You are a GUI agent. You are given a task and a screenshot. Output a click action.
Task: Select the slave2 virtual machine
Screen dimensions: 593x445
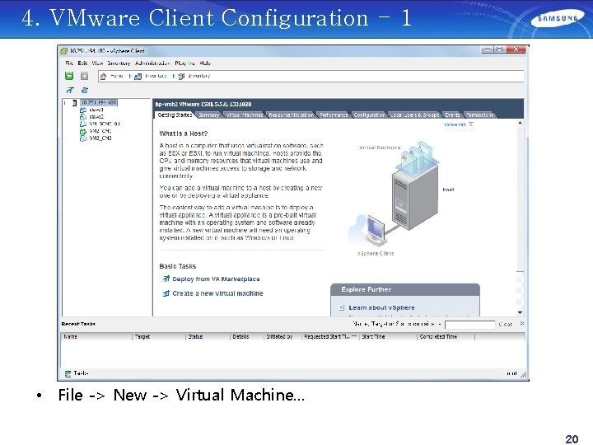96,116
